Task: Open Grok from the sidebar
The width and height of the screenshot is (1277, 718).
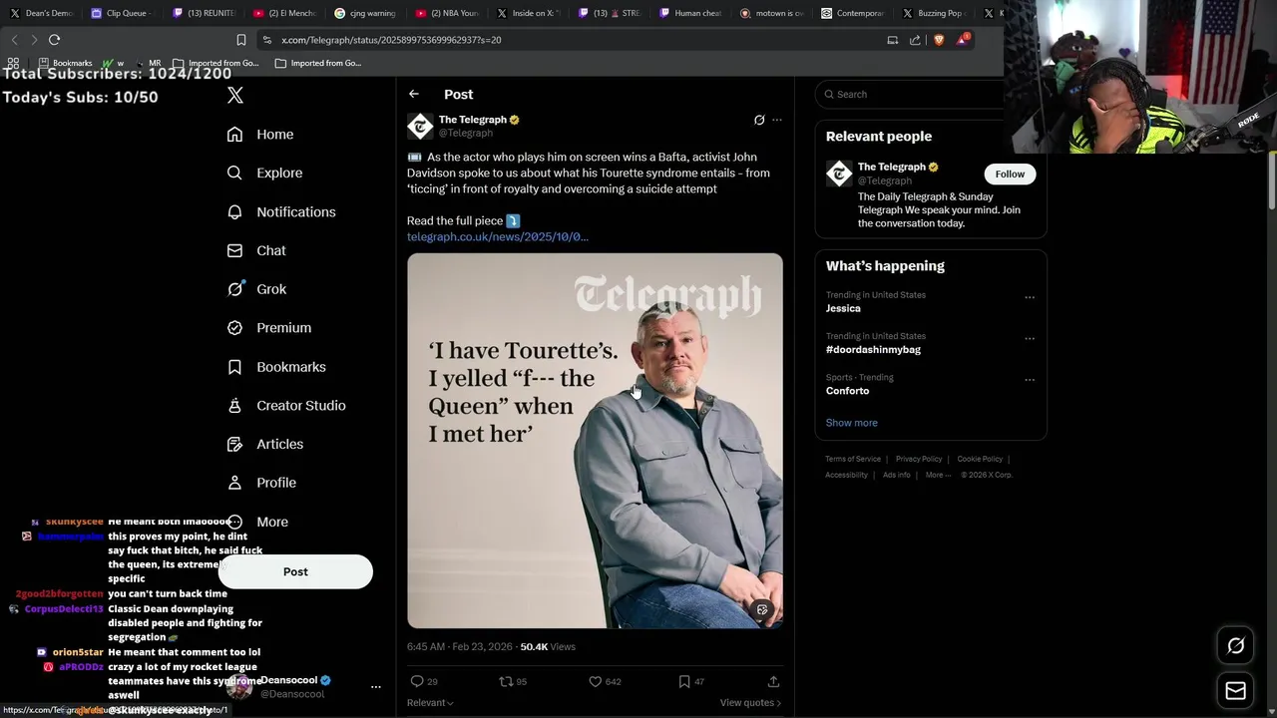Action: coord(256,289)
